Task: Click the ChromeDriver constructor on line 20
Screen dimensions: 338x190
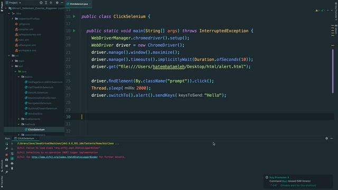Action: pos(163,45)
